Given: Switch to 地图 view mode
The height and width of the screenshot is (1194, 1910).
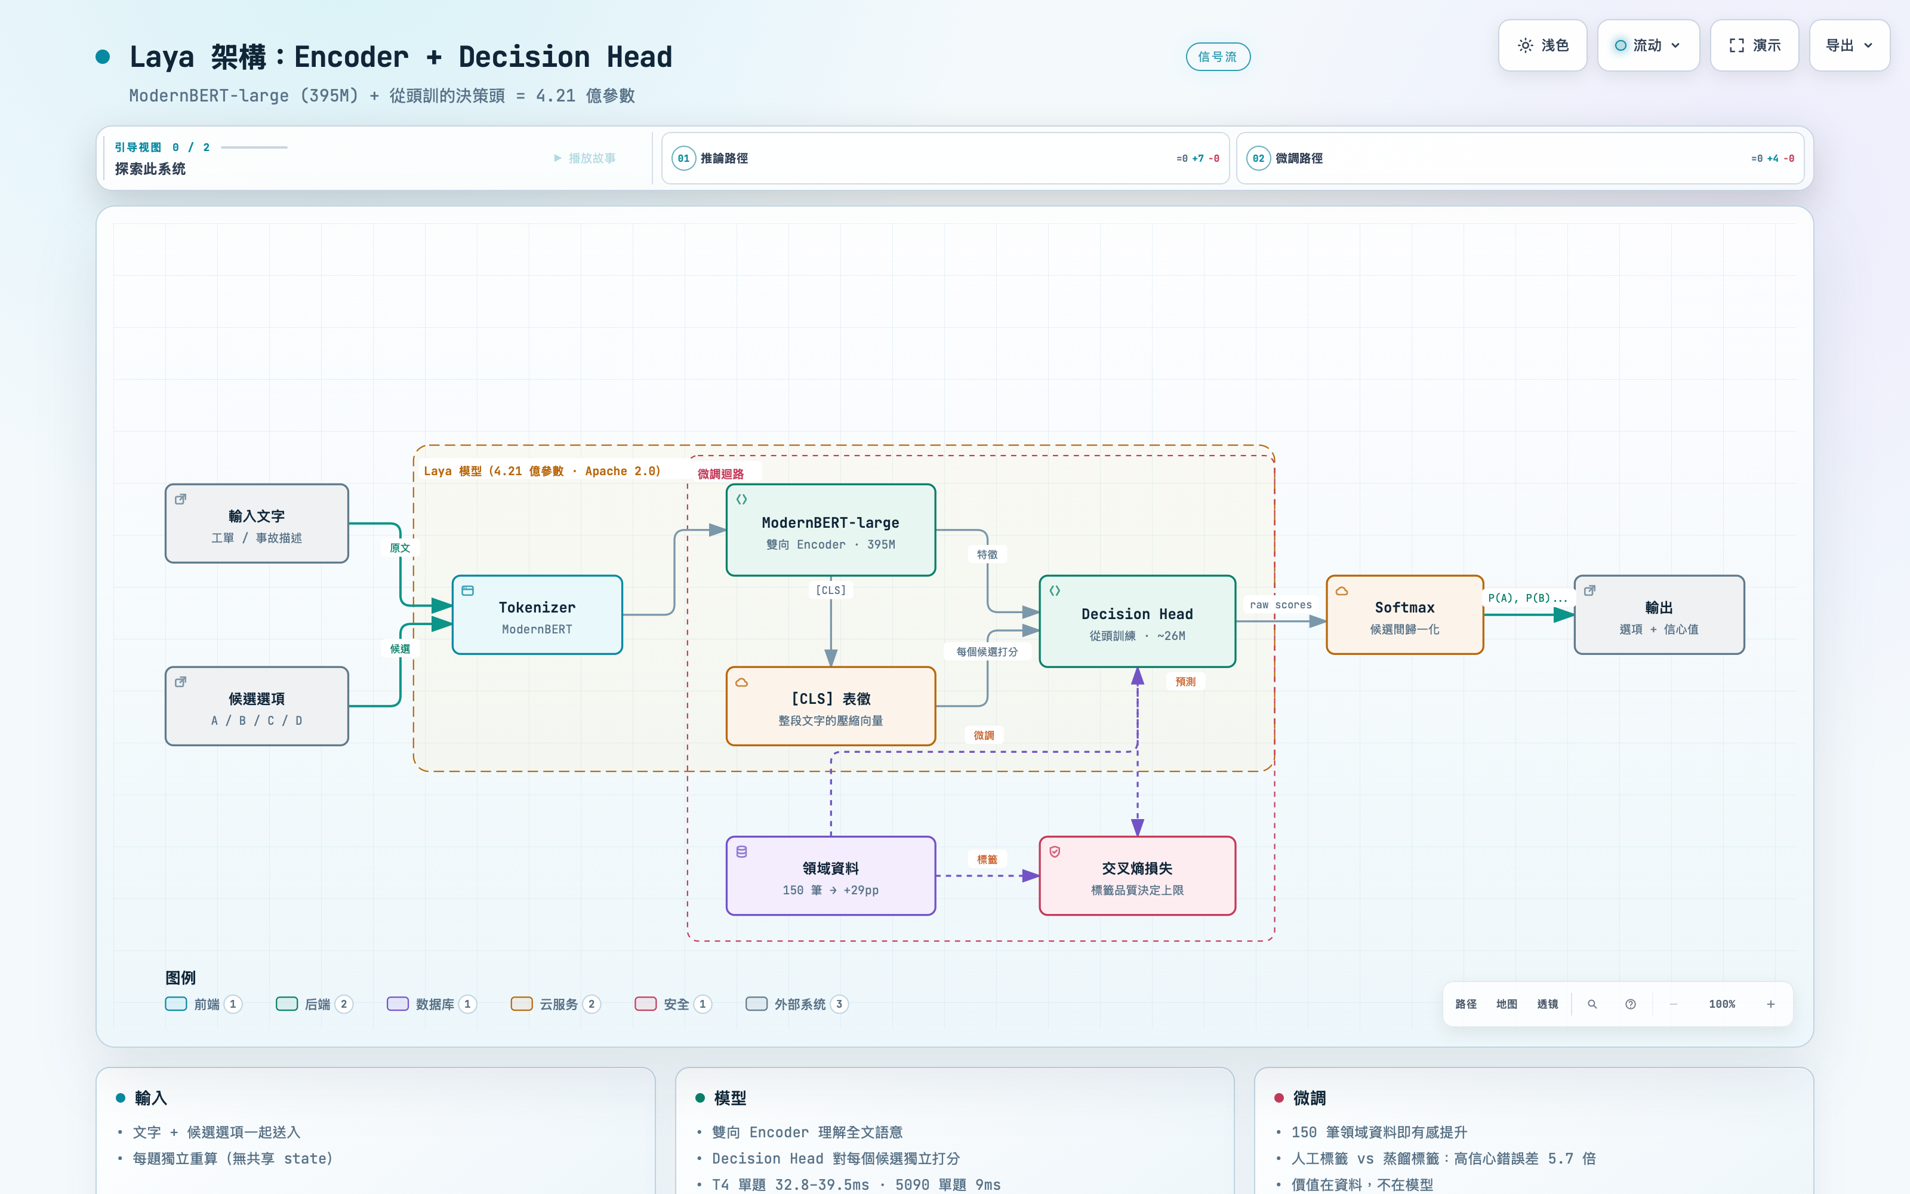Looking at the screenshot, I should coord(1507,1004).
